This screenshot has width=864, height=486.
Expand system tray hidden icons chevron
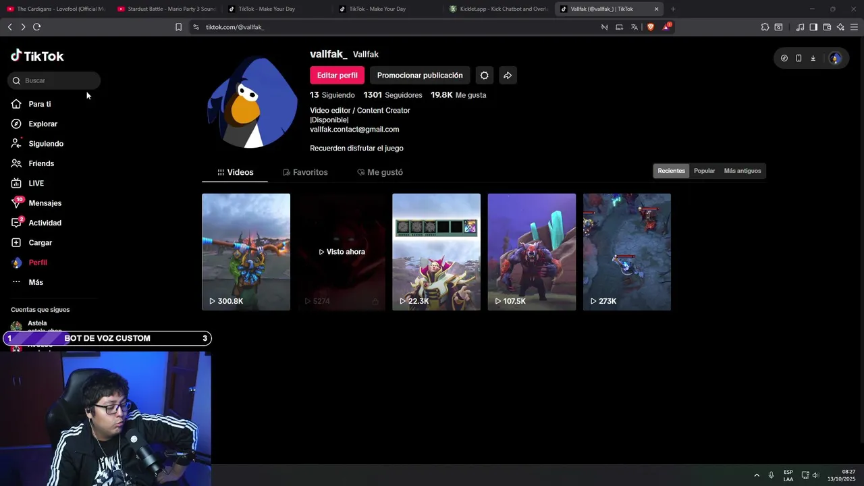(757, 475)
